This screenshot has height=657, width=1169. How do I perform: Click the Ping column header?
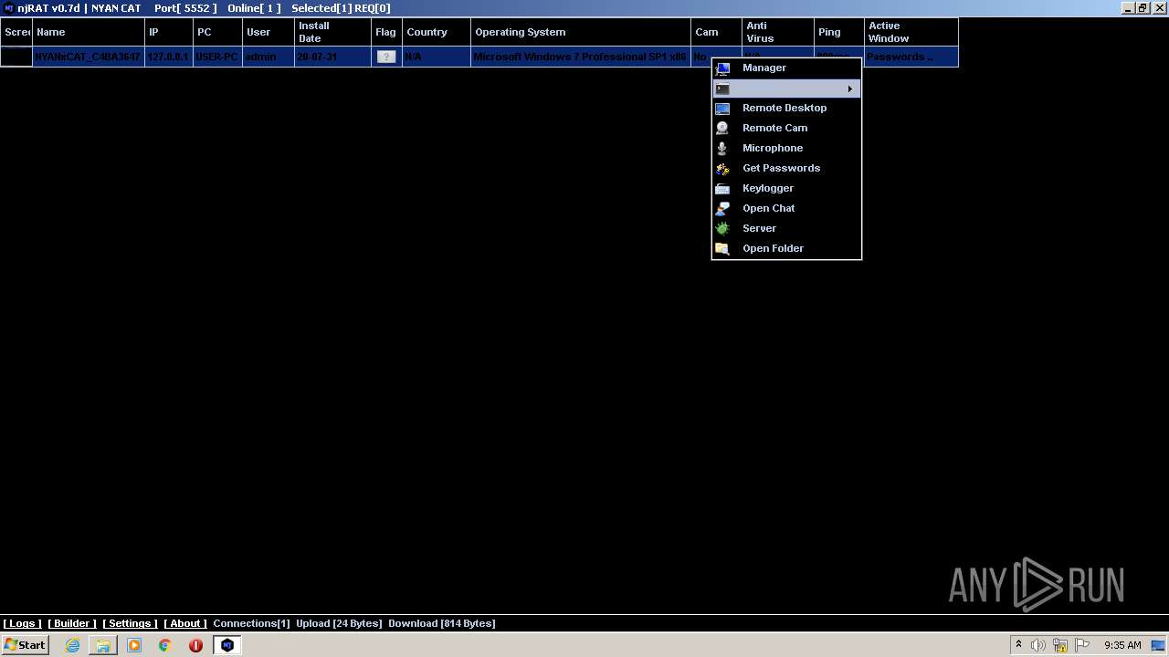(839, 32)
